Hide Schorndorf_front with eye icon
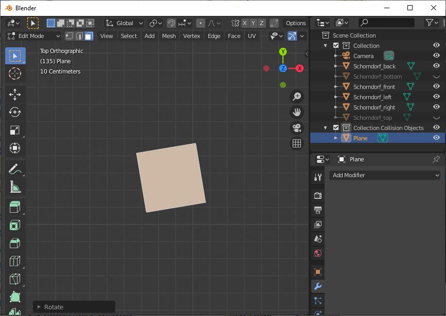The height and width of the screenshot is (316, 446). click(x=436, y=86)
